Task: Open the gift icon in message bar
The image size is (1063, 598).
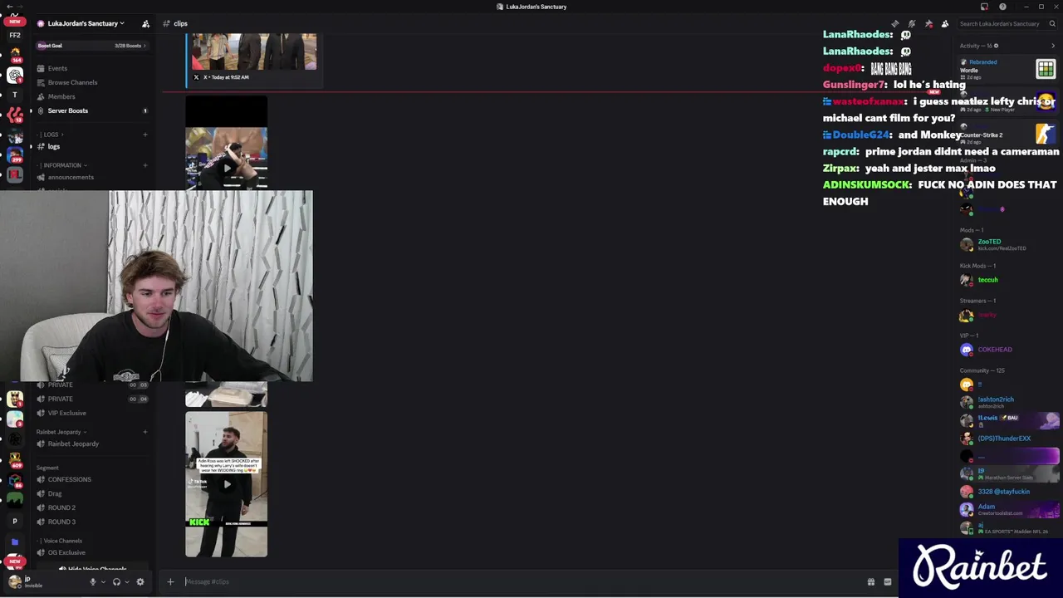Action: pos(870,581)
